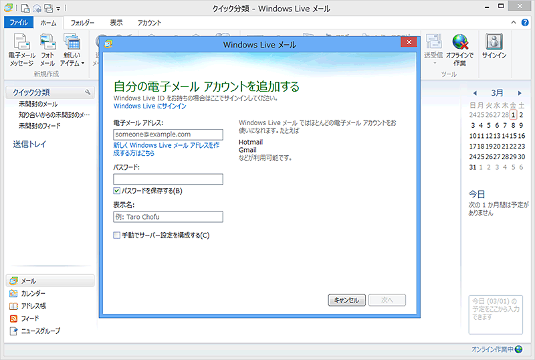This screenshot has width=535, height=360.
Task: Select date 16 in the calendar
Action: coord(522,136)
